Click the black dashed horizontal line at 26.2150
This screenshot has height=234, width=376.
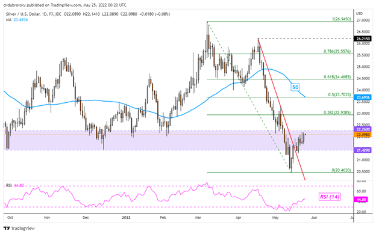[x=305, y=38]
